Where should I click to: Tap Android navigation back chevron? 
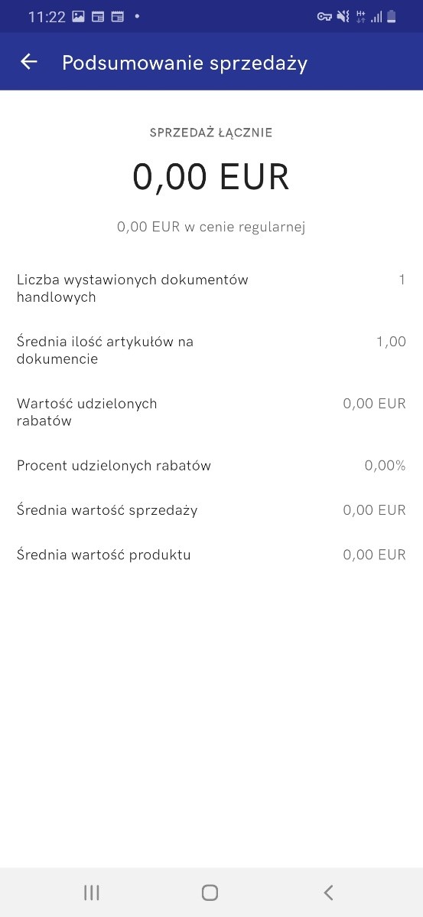[x=328, y=892]
